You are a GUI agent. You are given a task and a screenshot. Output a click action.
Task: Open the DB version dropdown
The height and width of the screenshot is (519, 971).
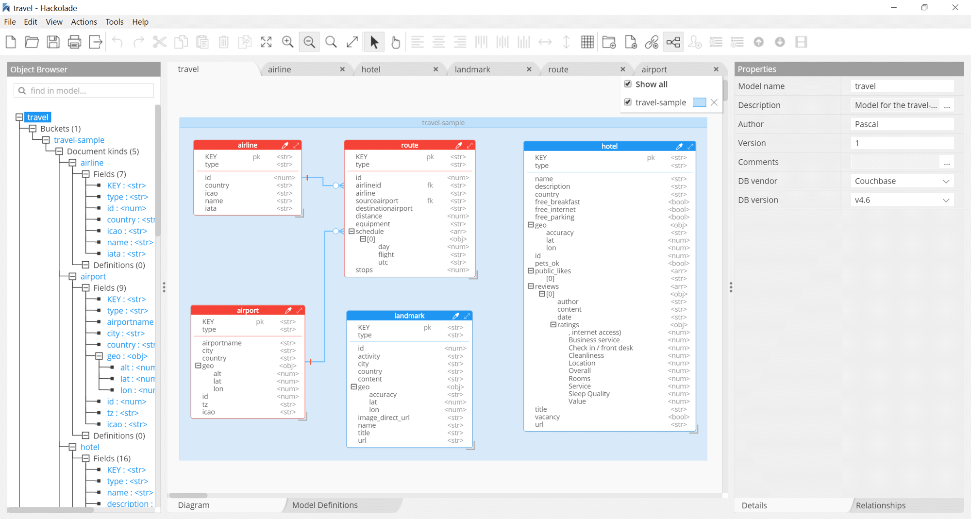(902, 200)
